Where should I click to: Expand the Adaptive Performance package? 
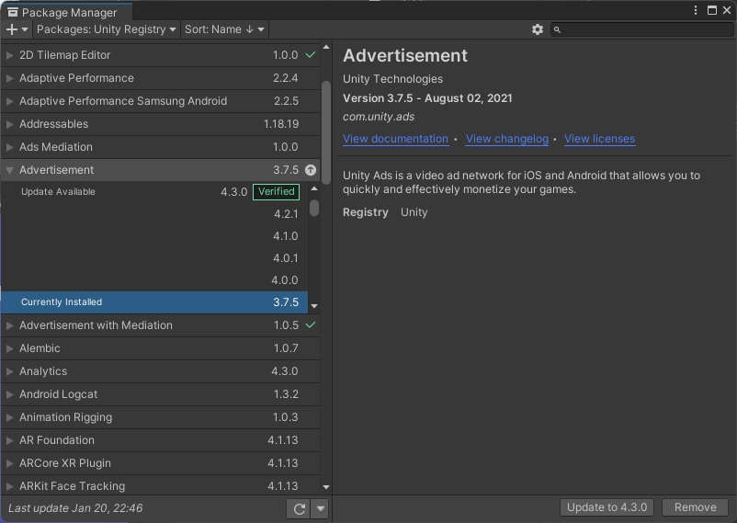(x=9, y=78)
